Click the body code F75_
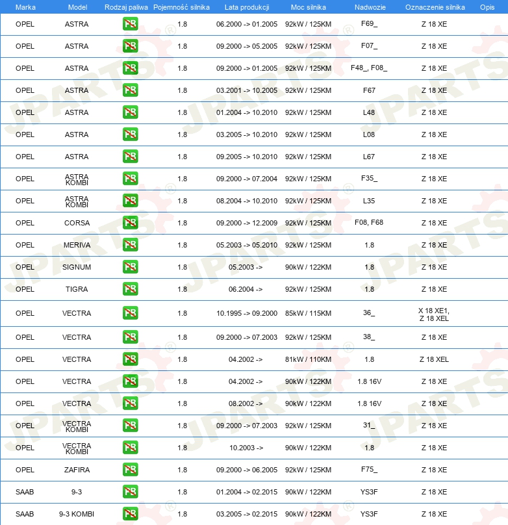Viewport: 508px width, 525px height. point(369,469)
